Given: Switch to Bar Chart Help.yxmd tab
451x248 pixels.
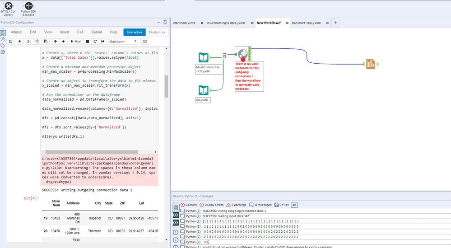Looking at the screenshot, I should point(306,23).
